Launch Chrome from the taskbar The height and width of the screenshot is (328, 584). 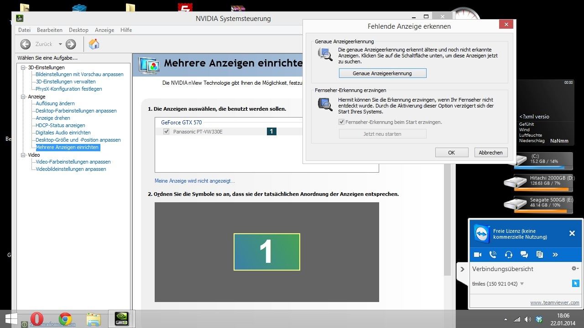pos(65,319)
